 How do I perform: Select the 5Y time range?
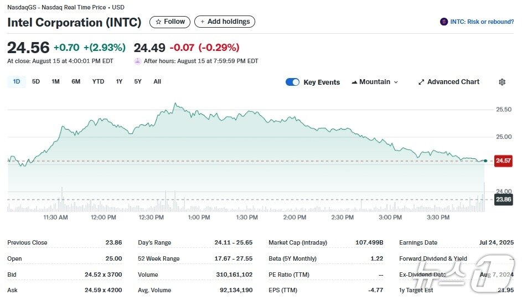pyautogui.click(x=138, y=81)
